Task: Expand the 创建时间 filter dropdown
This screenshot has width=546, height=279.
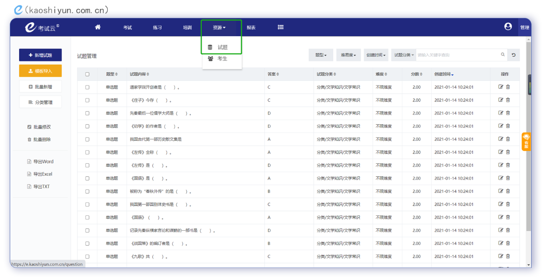Action: click(375, 55)
